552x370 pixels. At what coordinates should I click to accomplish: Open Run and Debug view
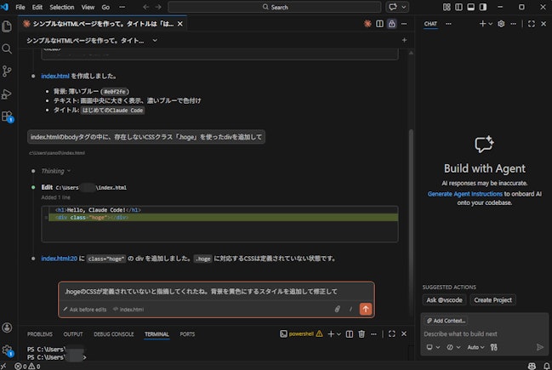click(7, 94)
